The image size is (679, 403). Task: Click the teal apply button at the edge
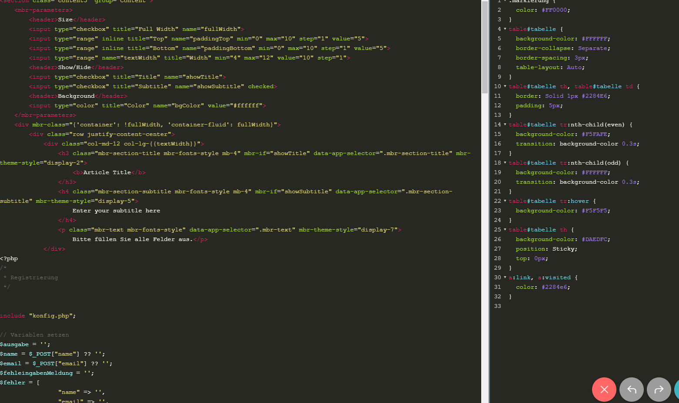tap(676, 390)
